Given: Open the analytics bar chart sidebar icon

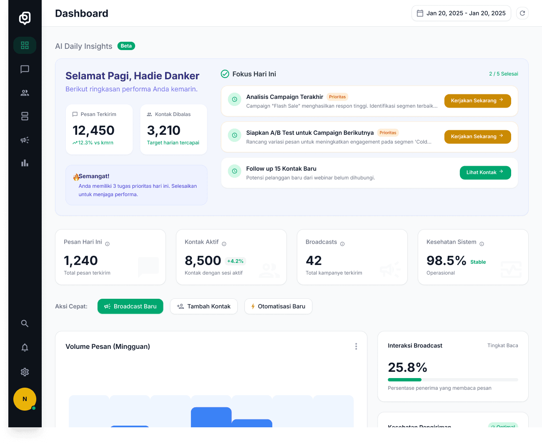Looking at the screenshot, I should point(25,163).
